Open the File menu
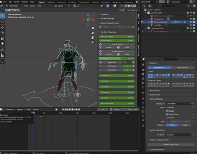 point(5,2)
